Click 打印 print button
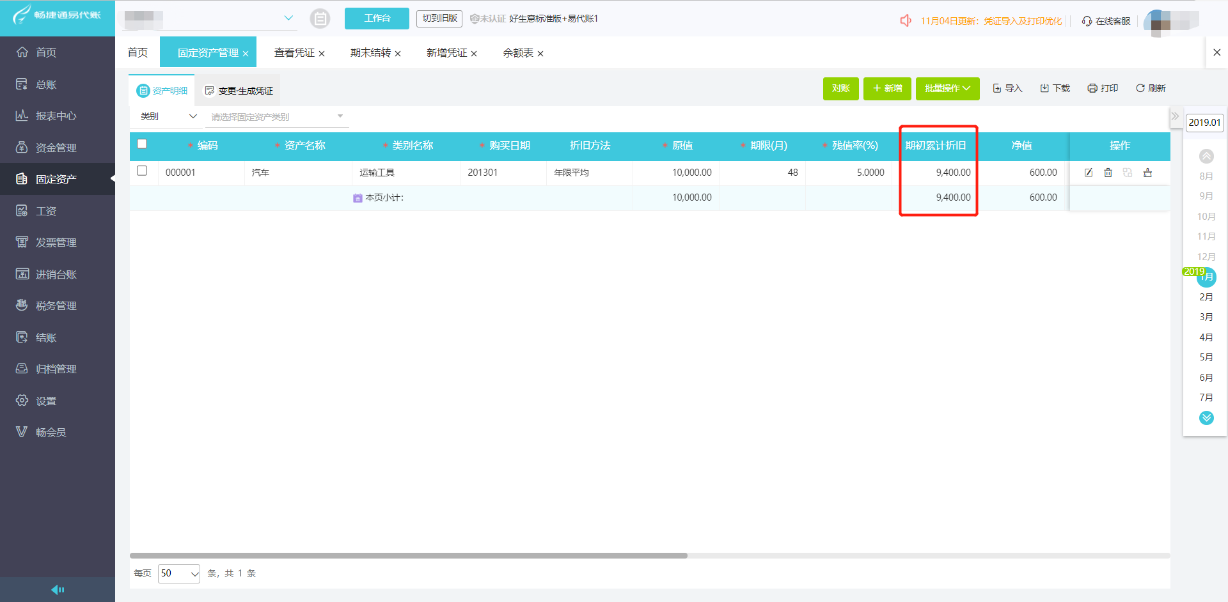This screenshot has width=1228, height=602. click(1103, 88)
